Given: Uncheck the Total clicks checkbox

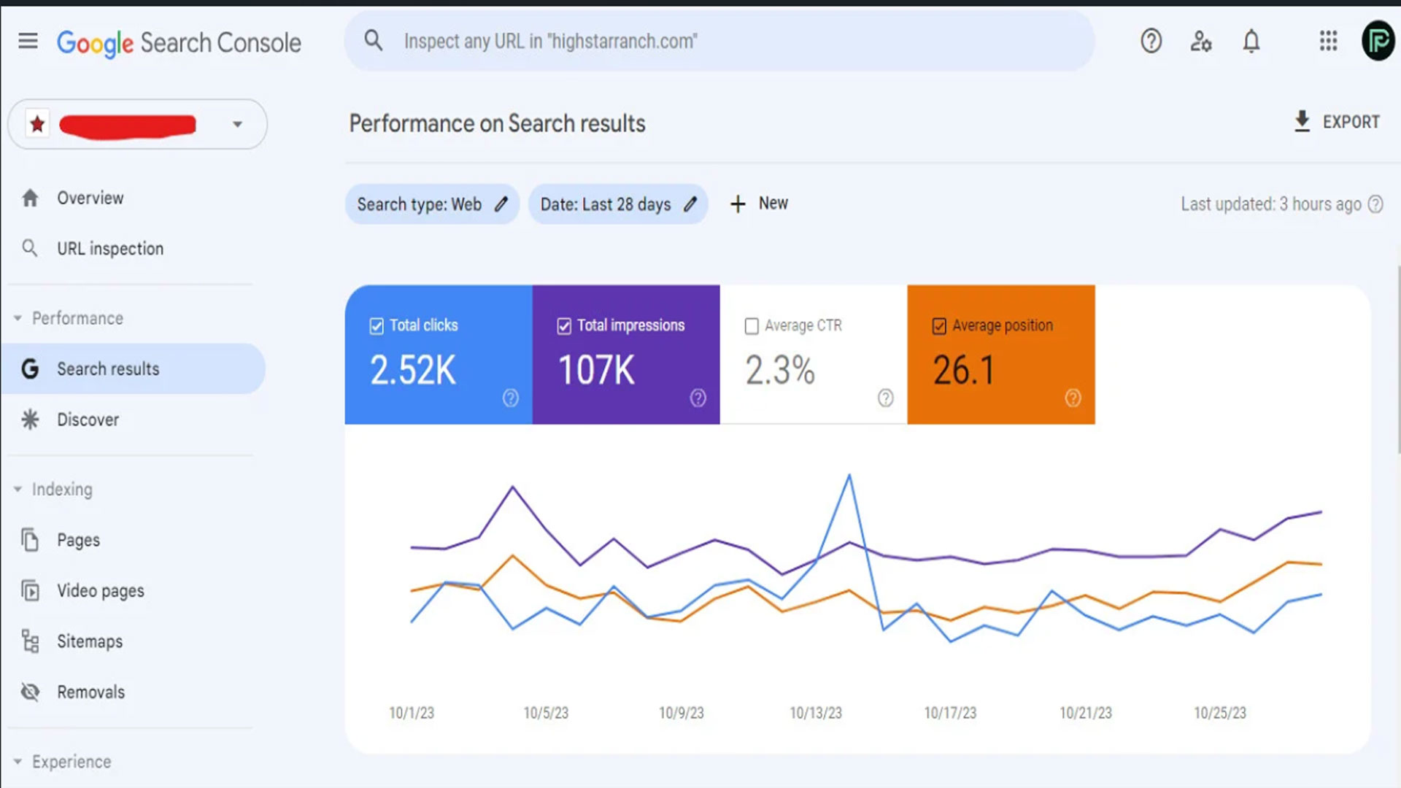Looking at the screenshot, I should (377, 326).
